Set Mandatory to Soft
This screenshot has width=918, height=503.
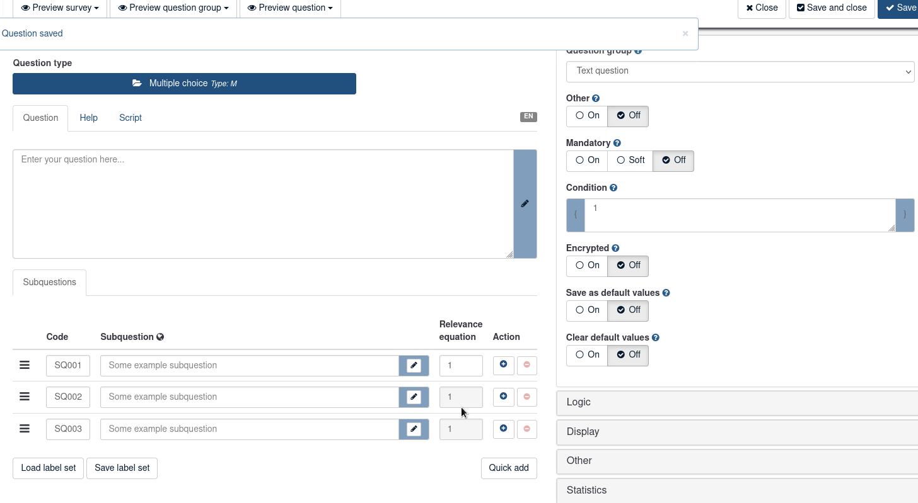click(x=630, y=161)
